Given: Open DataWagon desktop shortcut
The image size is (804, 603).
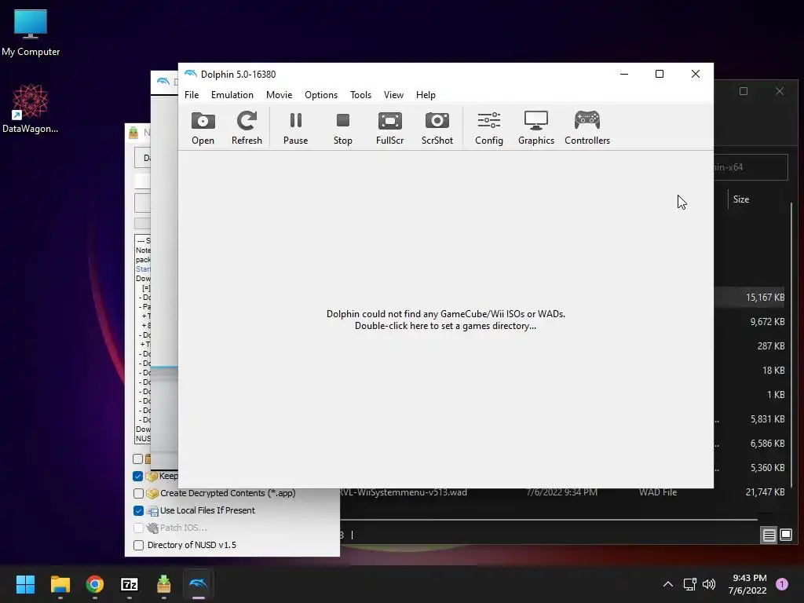Looking at the screenshot, I should click(x=31, y=108).
